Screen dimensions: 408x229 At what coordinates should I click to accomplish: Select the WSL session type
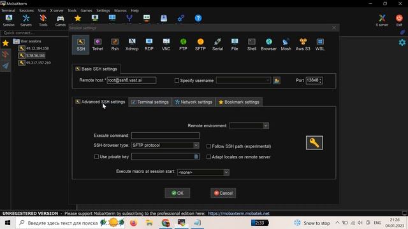(320, 45)
